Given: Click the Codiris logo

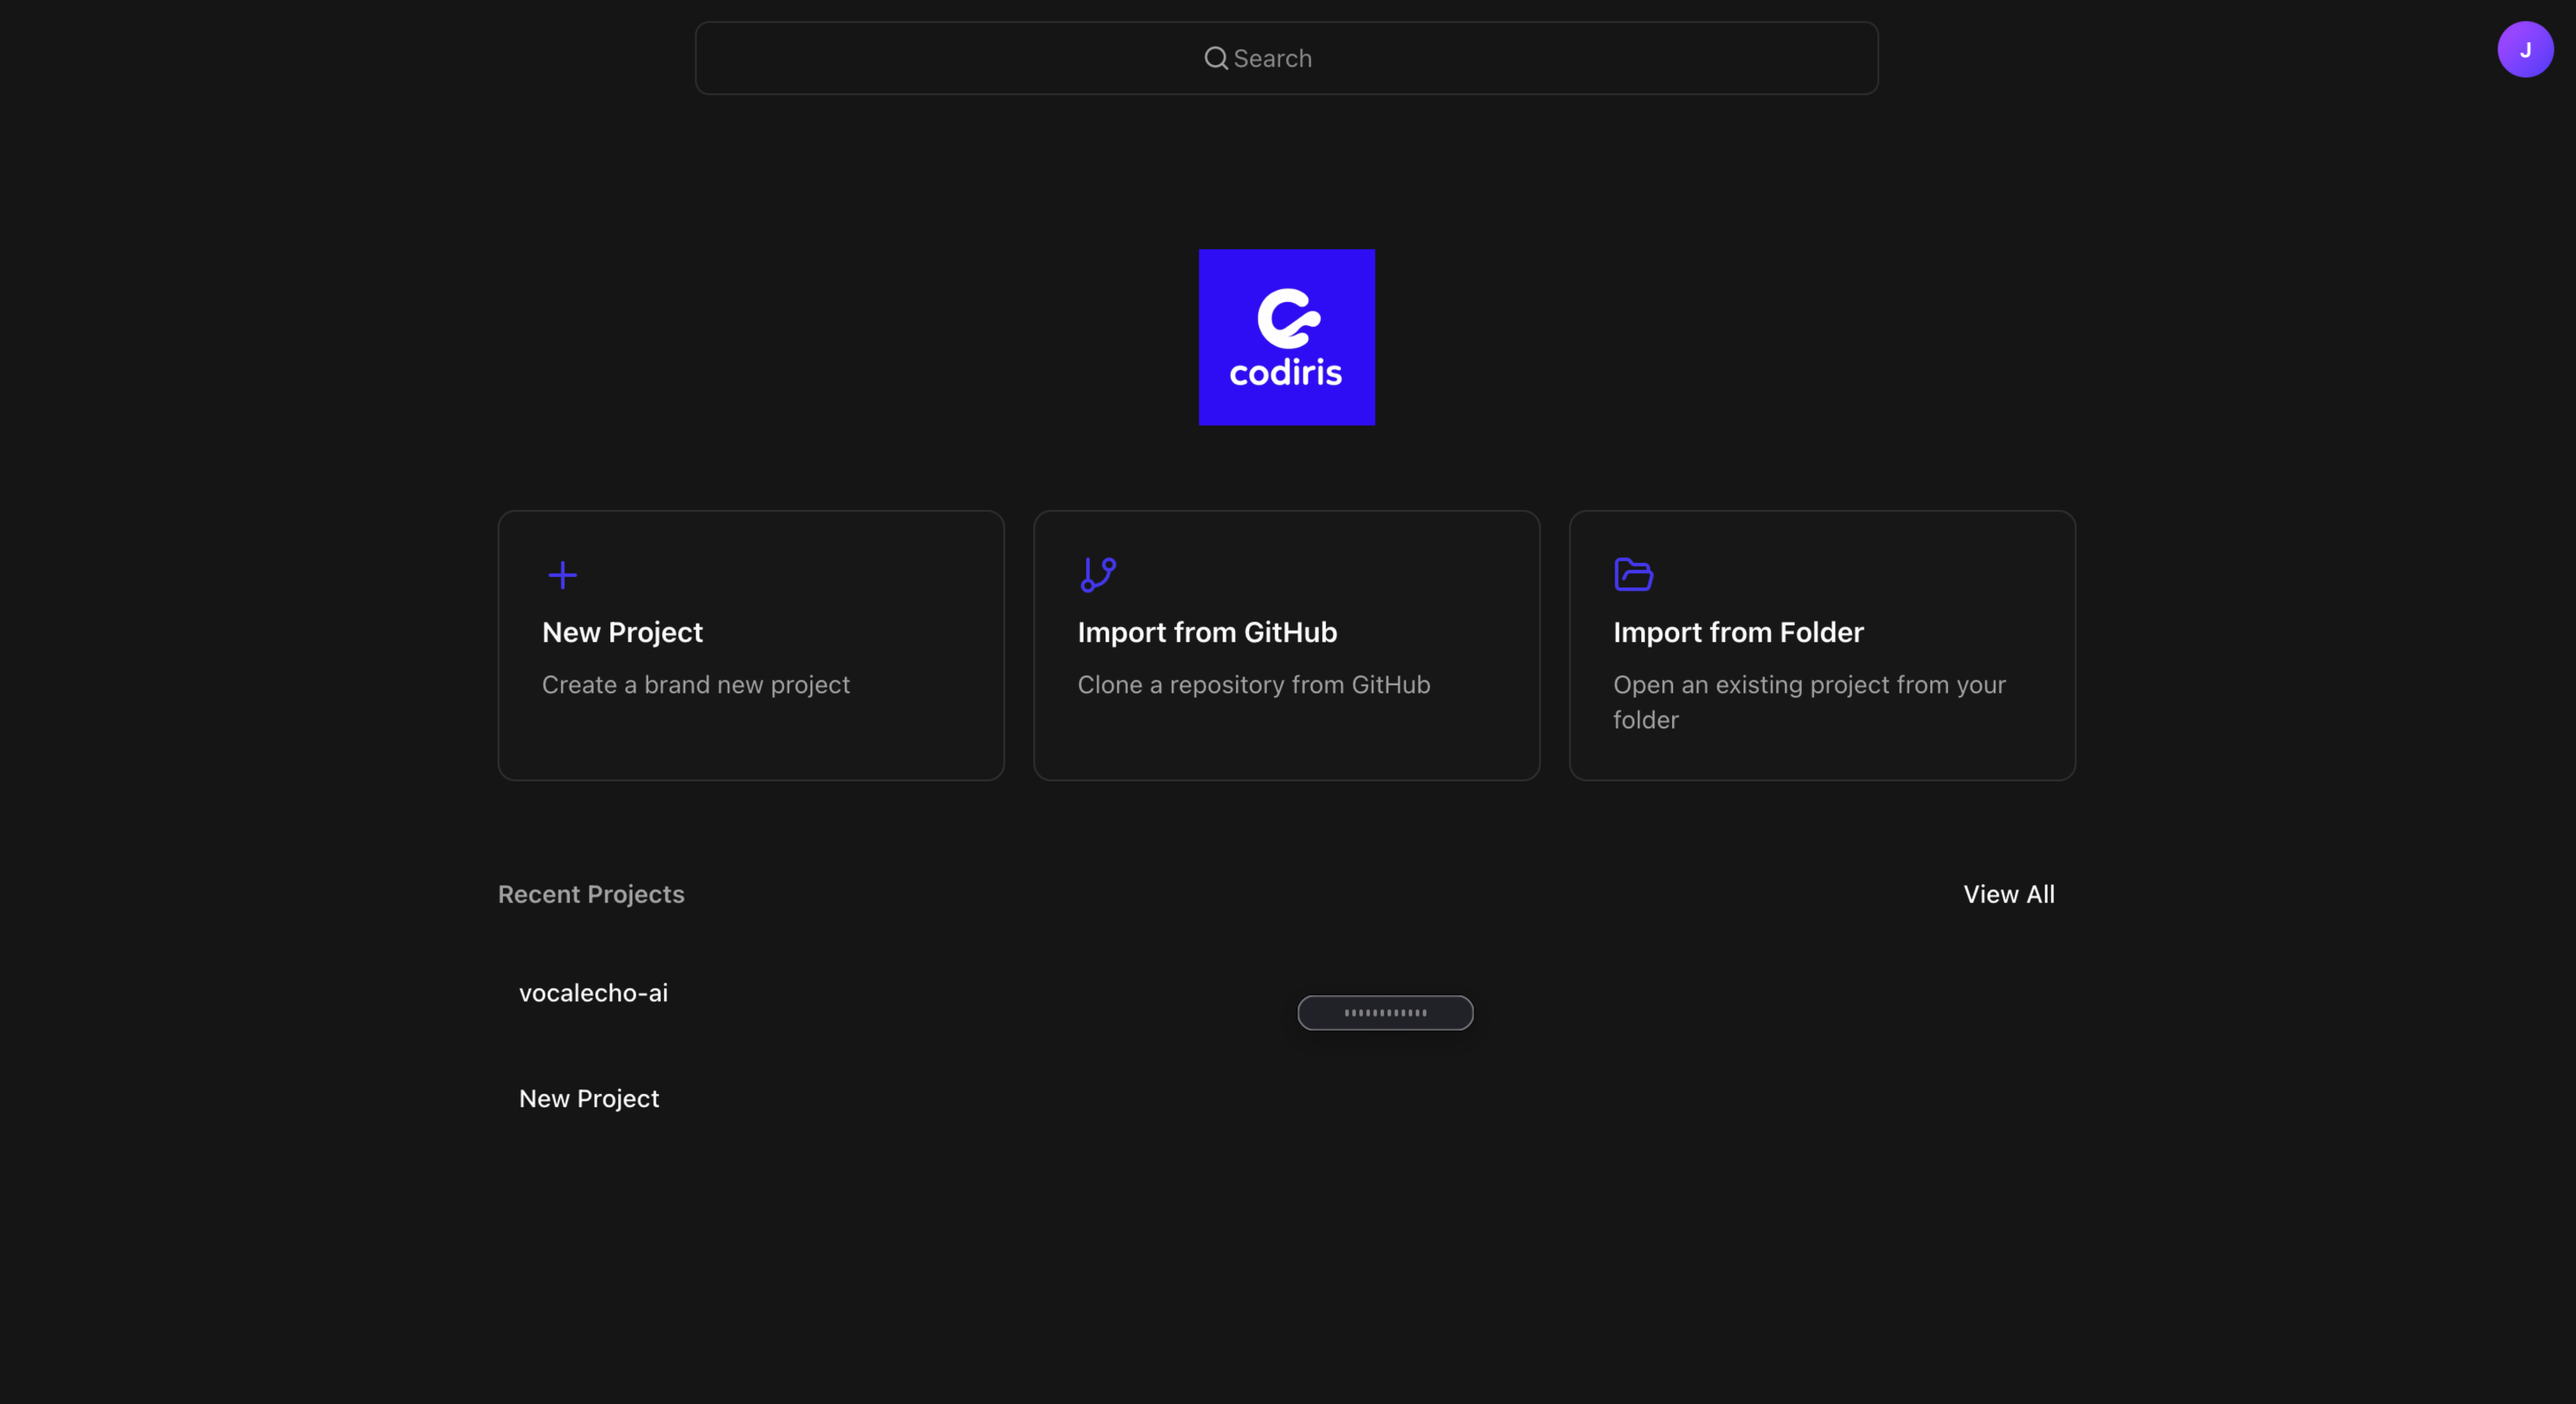Looking at the screenshot, I should pos(1287,337).
